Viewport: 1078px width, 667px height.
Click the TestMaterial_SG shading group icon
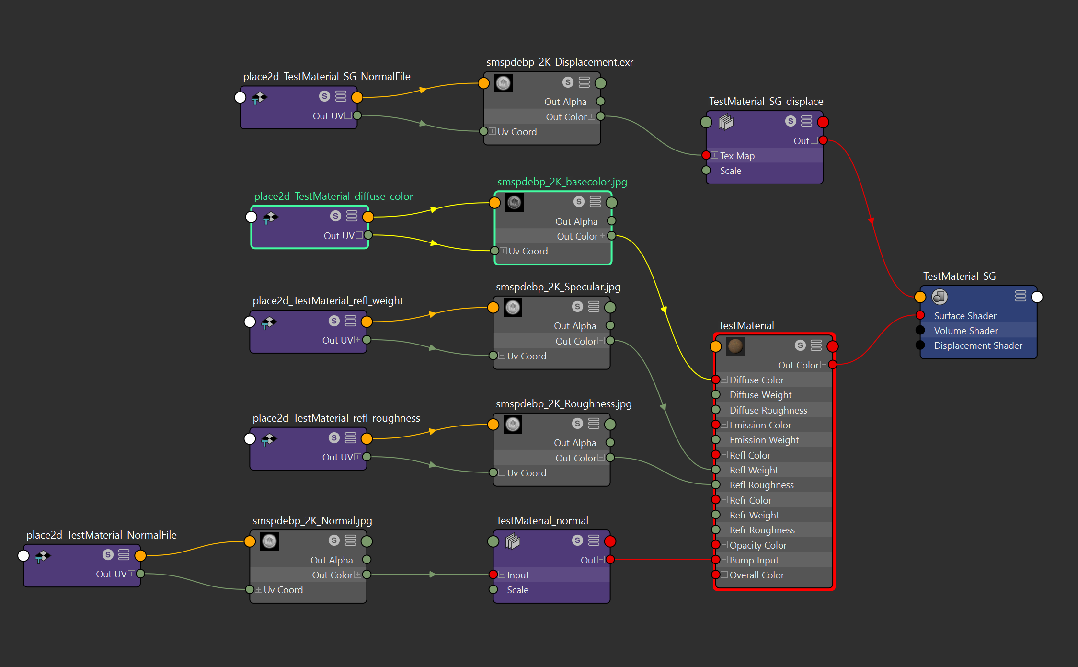(940, 297)
